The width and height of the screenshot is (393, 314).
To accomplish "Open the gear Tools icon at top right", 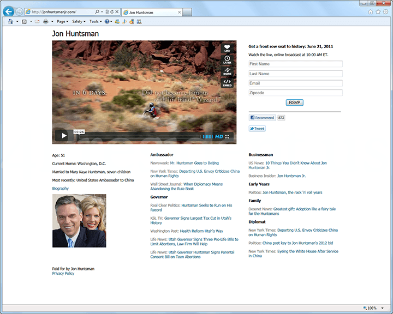I will coord(385,12).
